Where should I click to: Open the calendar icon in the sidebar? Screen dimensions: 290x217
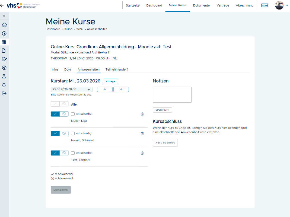tap(4, 42)
